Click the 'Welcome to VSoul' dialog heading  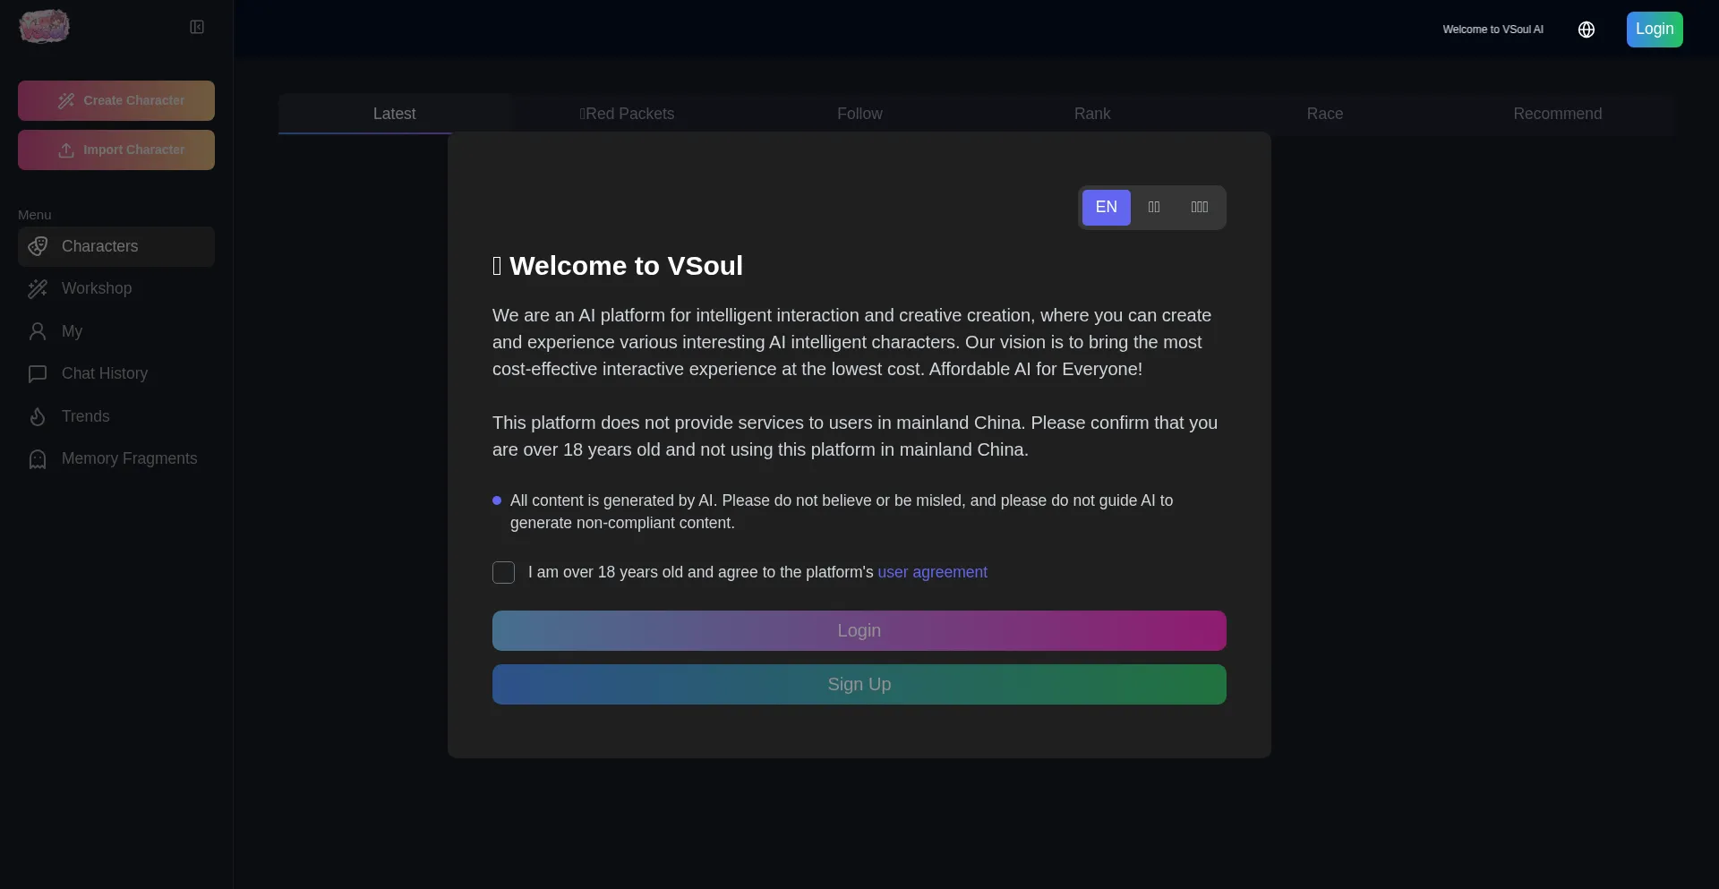(x=618, y=266)
